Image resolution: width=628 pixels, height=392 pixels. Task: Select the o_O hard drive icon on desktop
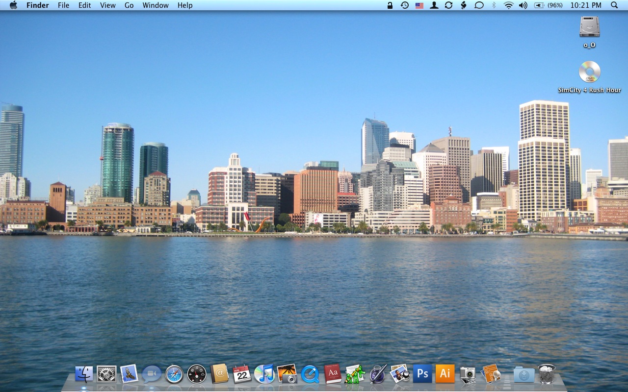(x=589, y=27)
